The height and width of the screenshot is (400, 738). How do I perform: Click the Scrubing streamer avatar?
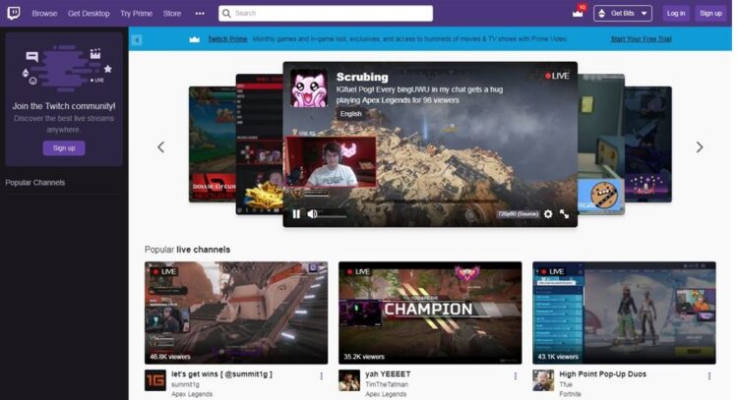click(309, 88)
